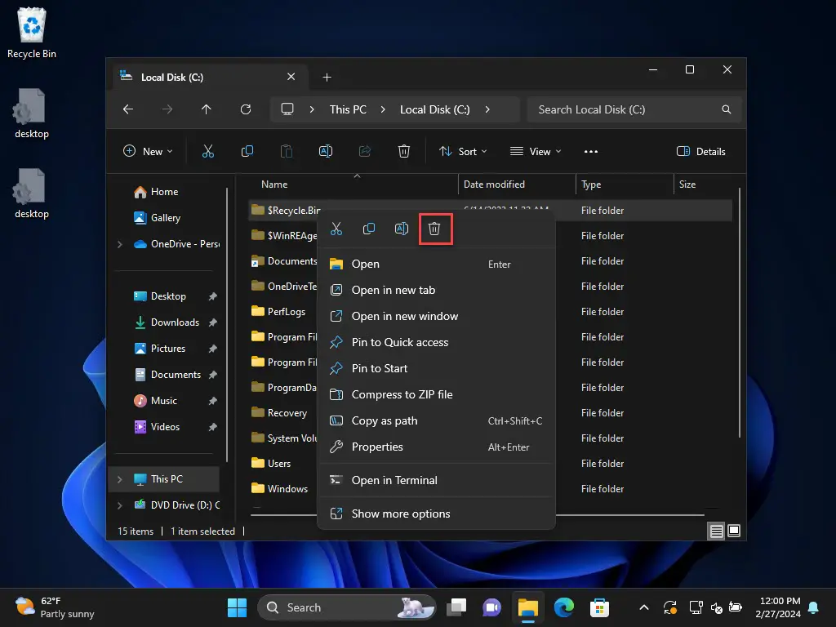Screen dimensions: 836x627
Task: Switch to list view using the bottom-right icon
Action: click(x=716, y=531)
